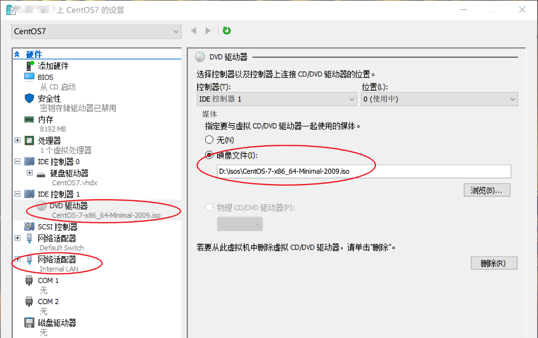Expand the Processor tree node

[x=18, y=140]
